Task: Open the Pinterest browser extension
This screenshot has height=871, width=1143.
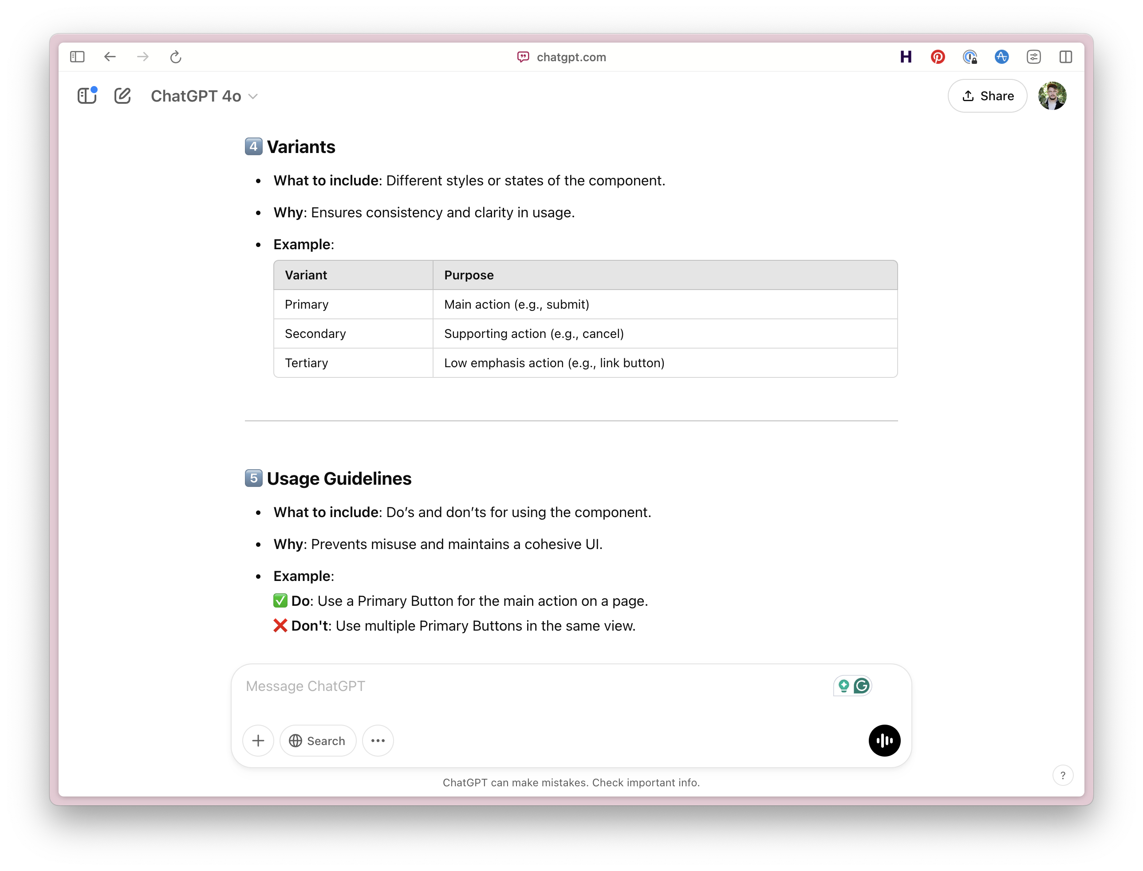Action: pos(938,57)
